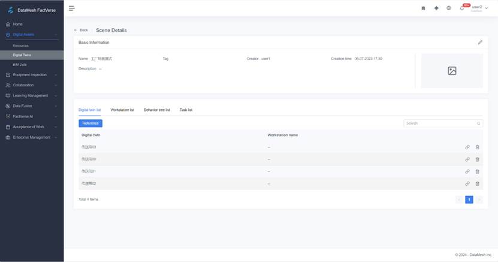The height and width of the screenshot is (262, 498).
Task: Select the Task list tab
Action: [x=186, y=110]
